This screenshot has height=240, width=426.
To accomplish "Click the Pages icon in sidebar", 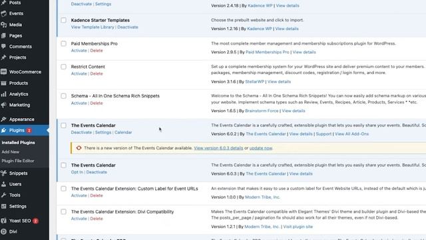I will 3,35.
